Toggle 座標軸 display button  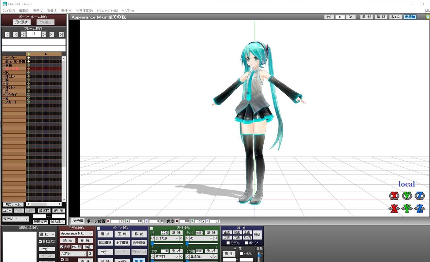point(410,17)
